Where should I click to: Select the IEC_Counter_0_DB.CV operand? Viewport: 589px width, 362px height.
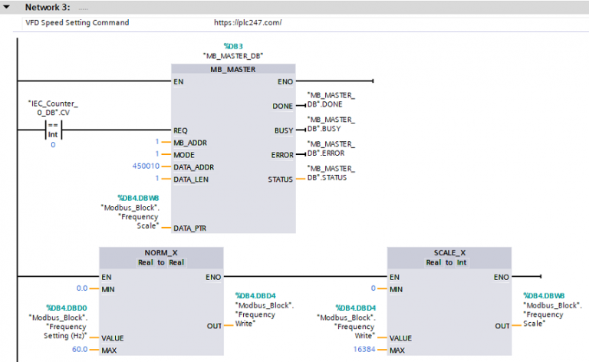[52, 107]
